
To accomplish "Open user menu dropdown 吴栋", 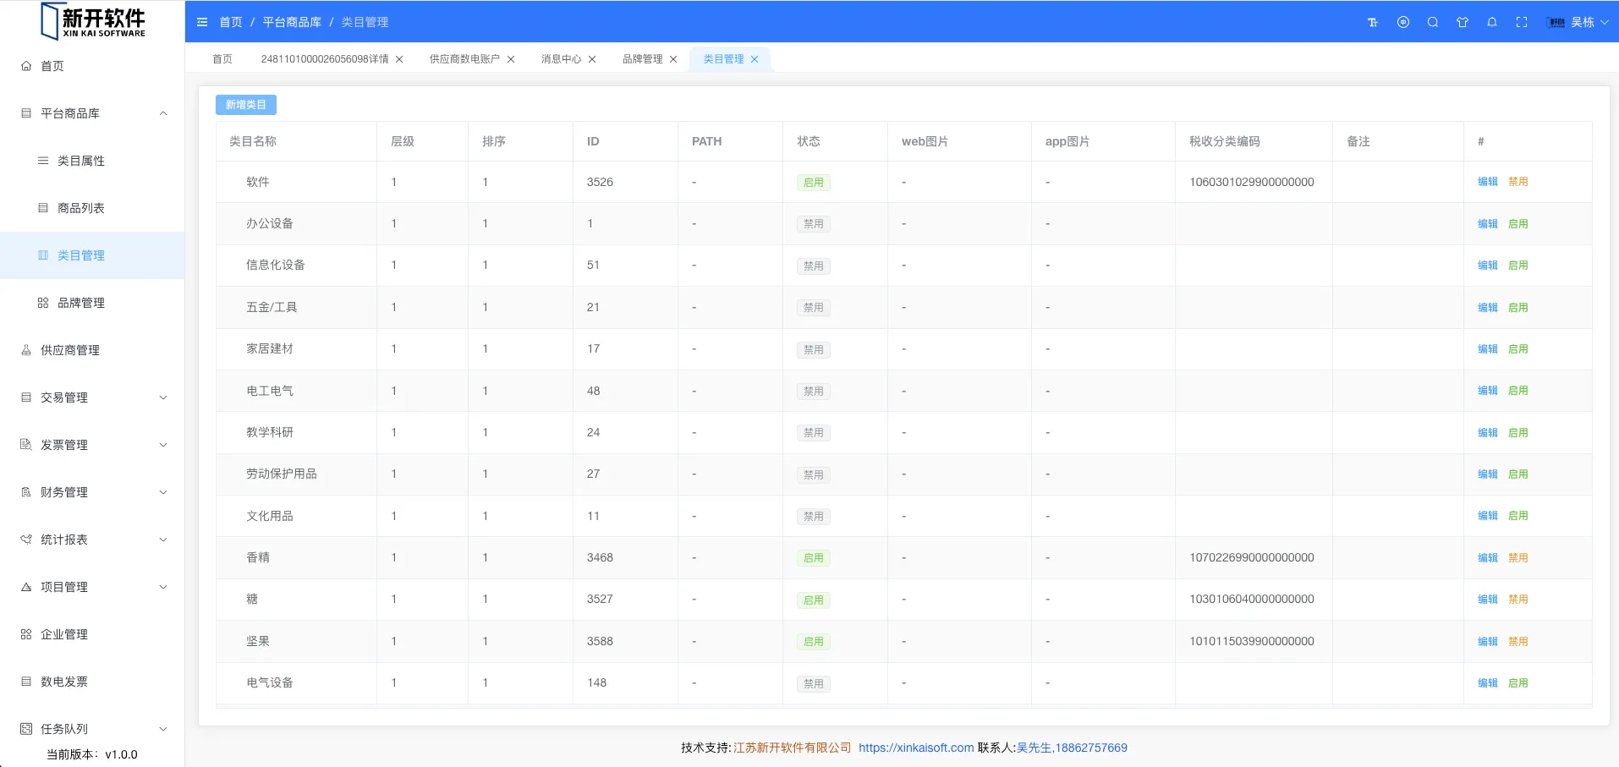I will point(1578,23).
